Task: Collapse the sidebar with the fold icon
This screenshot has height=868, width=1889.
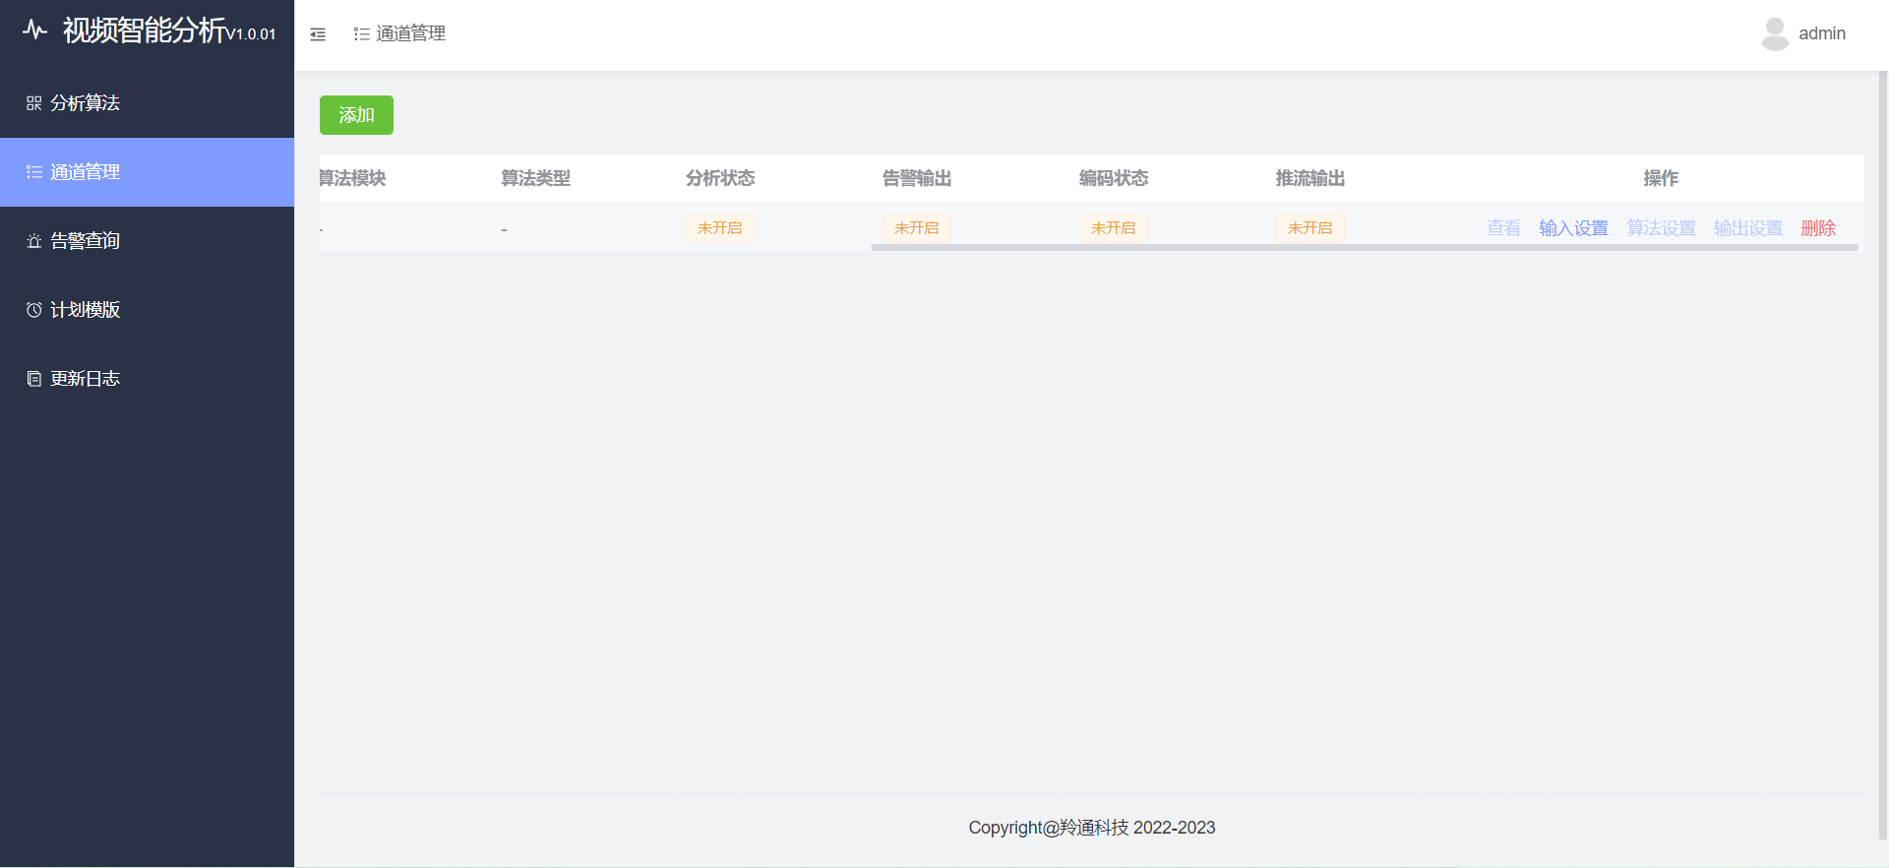Action: coord(318,34)
